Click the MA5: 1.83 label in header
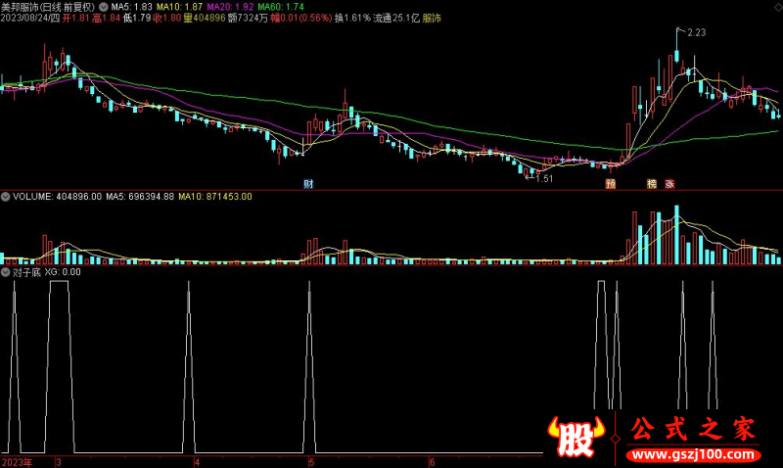Image resolution: width=783 pixels, height=468 pixels. (x=131, y=7)
